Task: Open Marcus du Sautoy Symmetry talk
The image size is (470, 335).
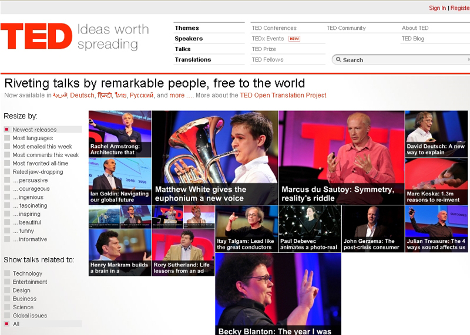Action: point(341,158)
